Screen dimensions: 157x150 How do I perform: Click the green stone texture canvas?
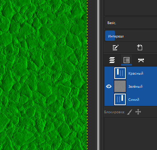click(44, 75)
